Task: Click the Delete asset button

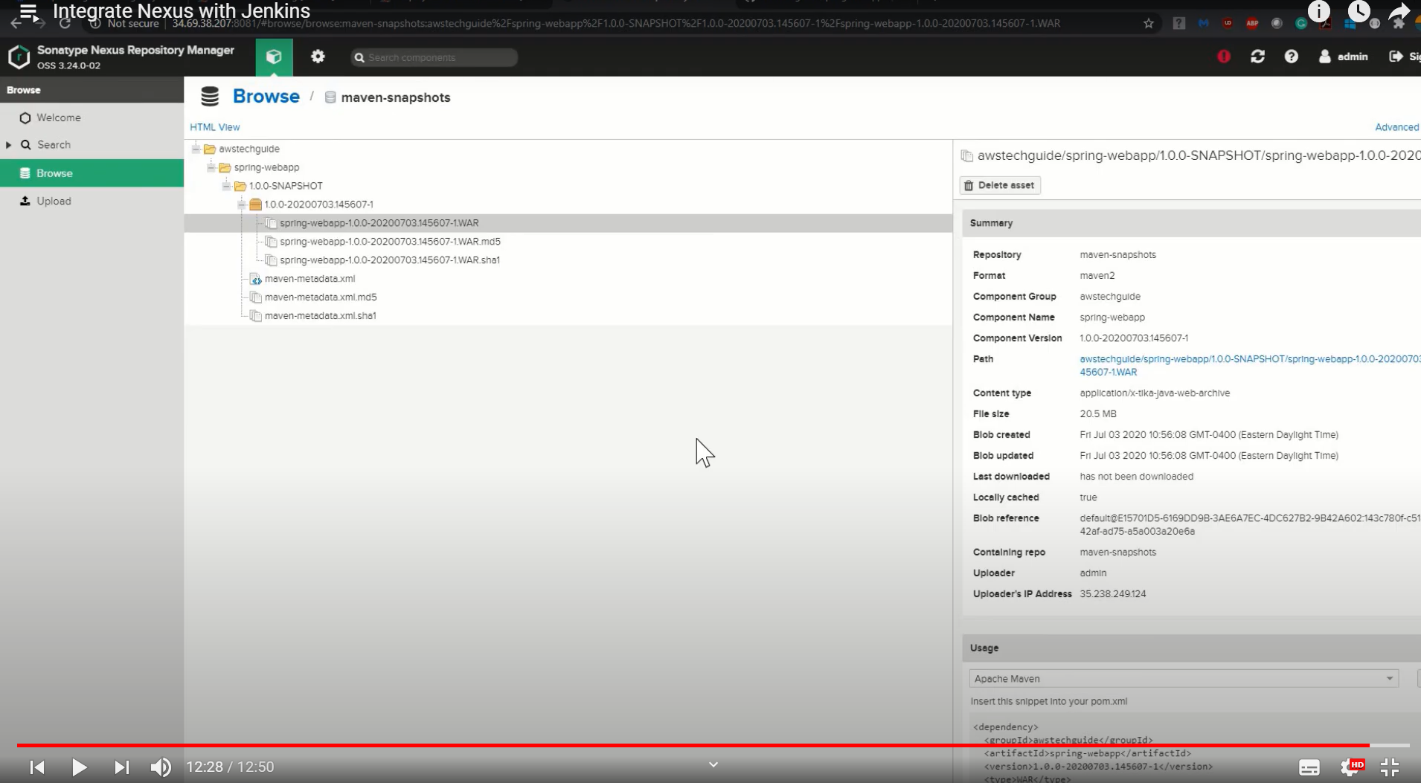Action: 1000,185
